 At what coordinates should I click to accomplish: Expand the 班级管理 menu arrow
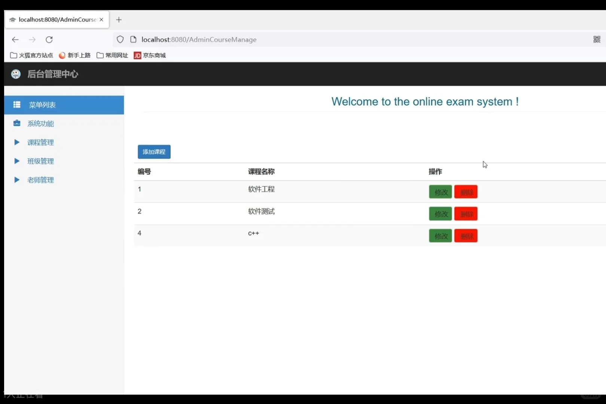(16, 161)
